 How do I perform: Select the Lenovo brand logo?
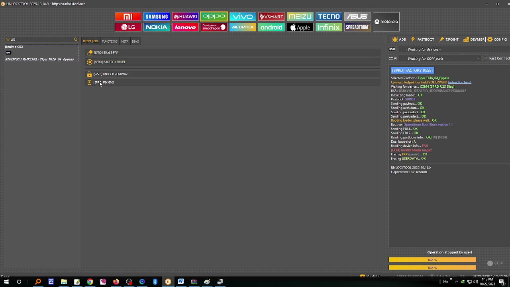[x=185, y=27]
